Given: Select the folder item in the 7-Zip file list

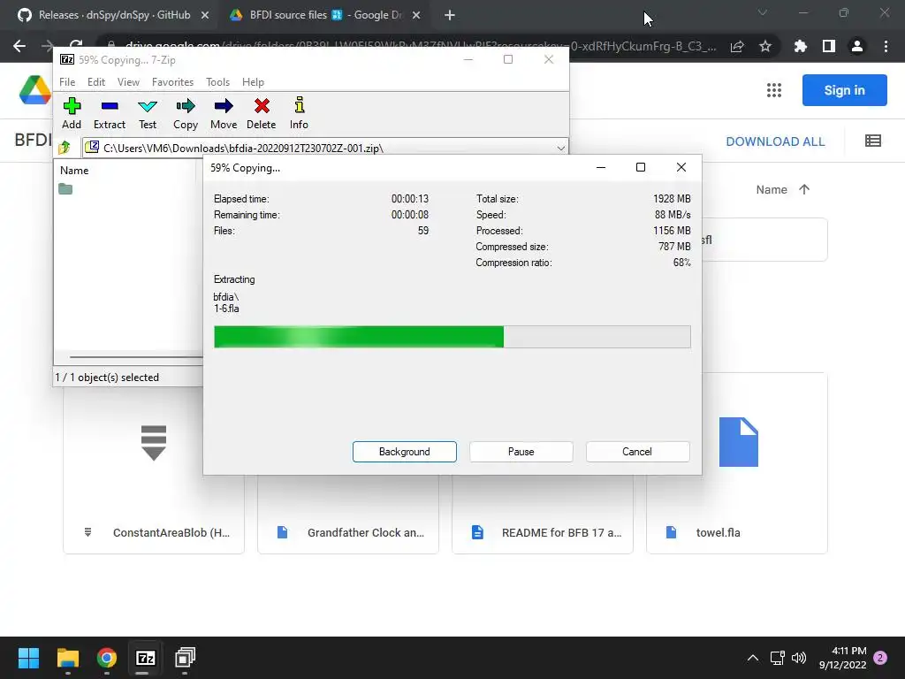Looking at the screenshot, I should [x=65, y=189].
